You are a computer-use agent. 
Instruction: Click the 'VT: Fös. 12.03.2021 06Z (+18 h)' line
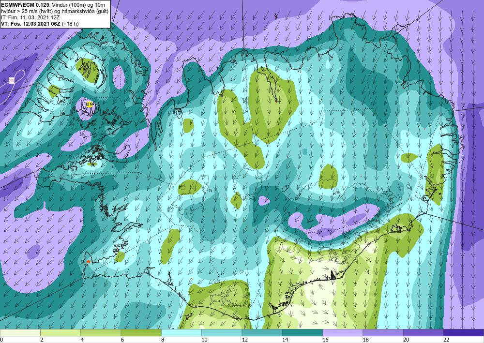(x=40, y=24)
